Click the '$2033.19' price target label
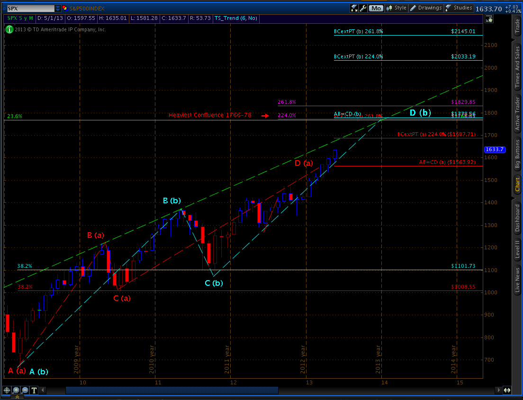Image resolution: width=523 pixels, height=400 pixels. pos(463,56)
